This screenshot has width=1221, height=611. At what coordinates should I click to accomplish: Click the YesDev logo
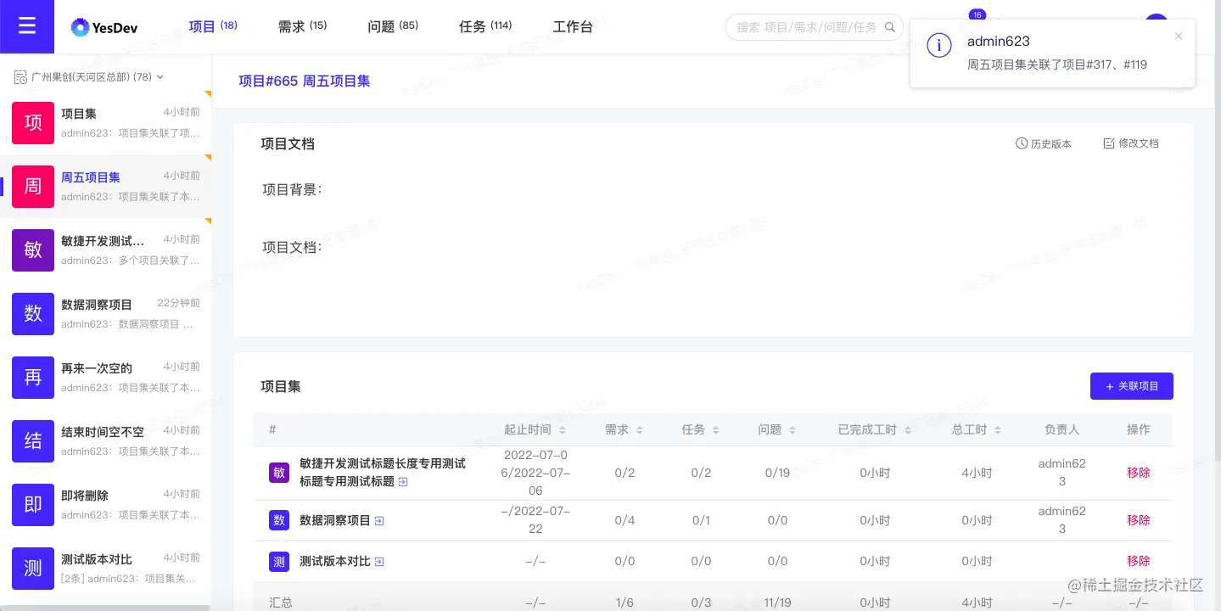coord(104,26)
